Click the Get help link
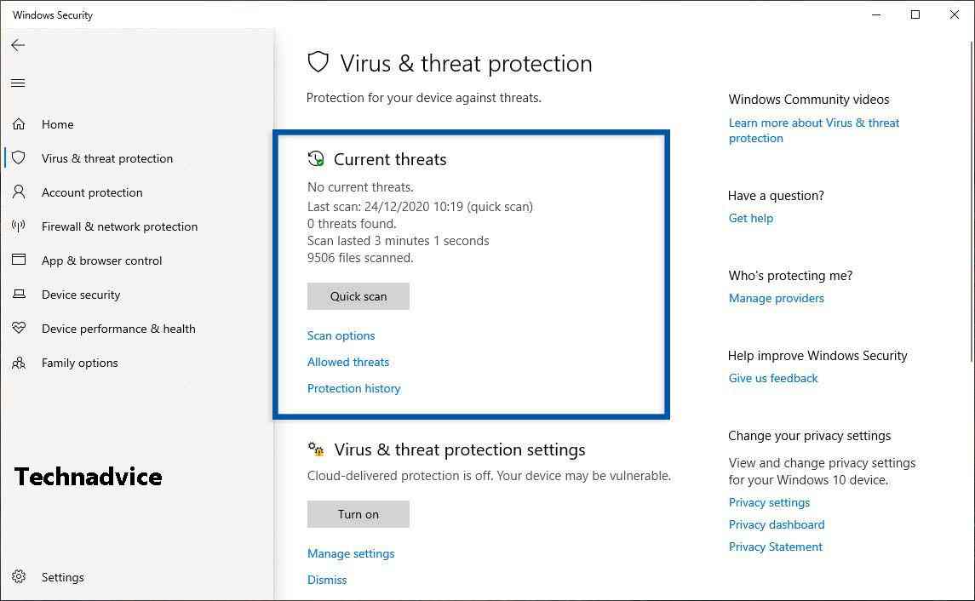 coord(750,218)
